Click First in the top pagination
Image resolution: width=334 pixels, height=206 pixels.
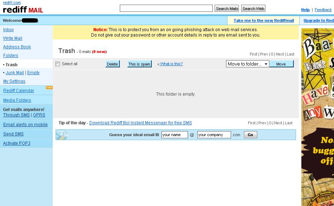(x=254, y=54)
